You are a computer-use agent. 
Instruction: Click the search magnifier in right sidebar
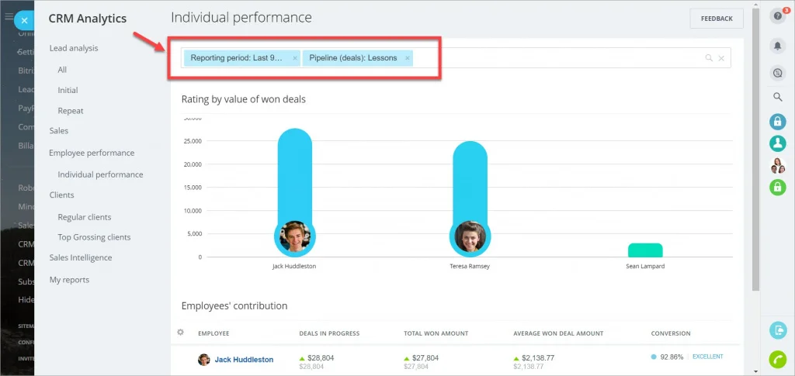coord(777,97)
